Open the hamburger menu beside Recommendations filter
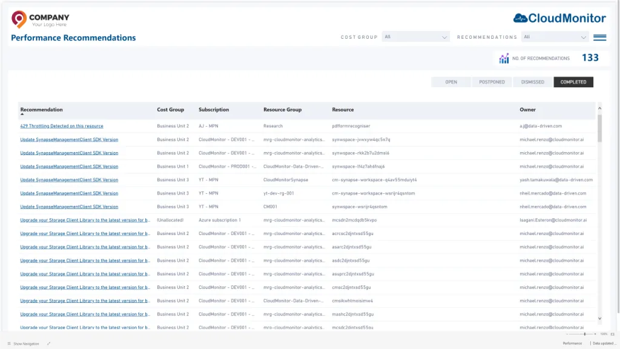Image resolution: width=620 pixels, height=349 pixels. coord(599,37)
